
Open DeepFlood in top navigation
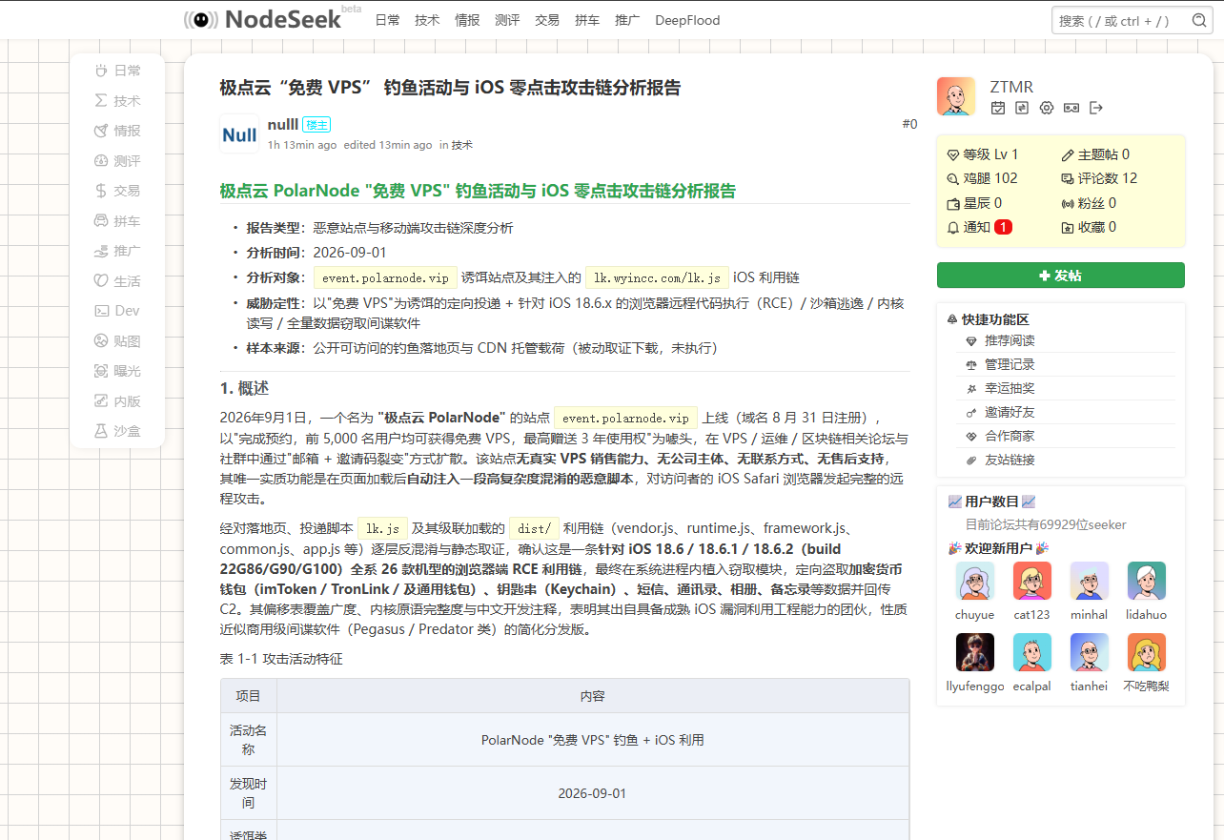(x=687, y=20)
